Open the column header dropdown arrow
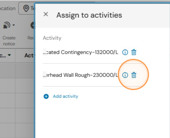 point(9,55)
